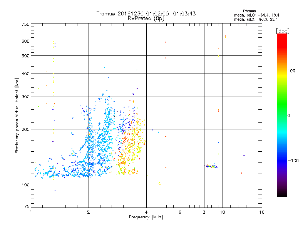Click the 'Phases' statistics header

click(x=249, y=11)
